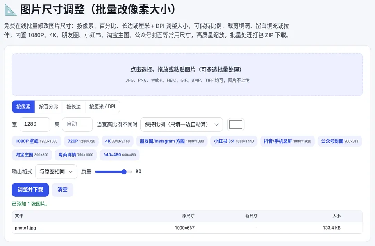Click the ruler triangle logo icon
This screenshot has width=375, height=246.
coord(11,9)
